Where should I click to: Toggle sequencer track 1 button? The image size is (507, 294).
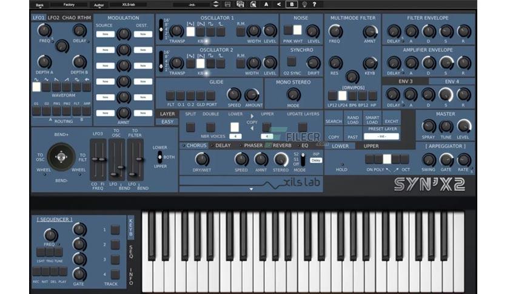pyautogui.click(x=115, y=230)
